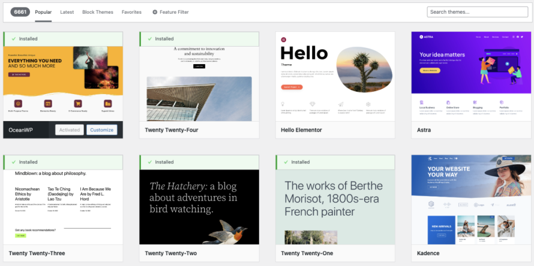Image resolution: width=534 pixels, height=266 pixels.
Task: Click the 6661 theme count badge
Action: (19, 12)
